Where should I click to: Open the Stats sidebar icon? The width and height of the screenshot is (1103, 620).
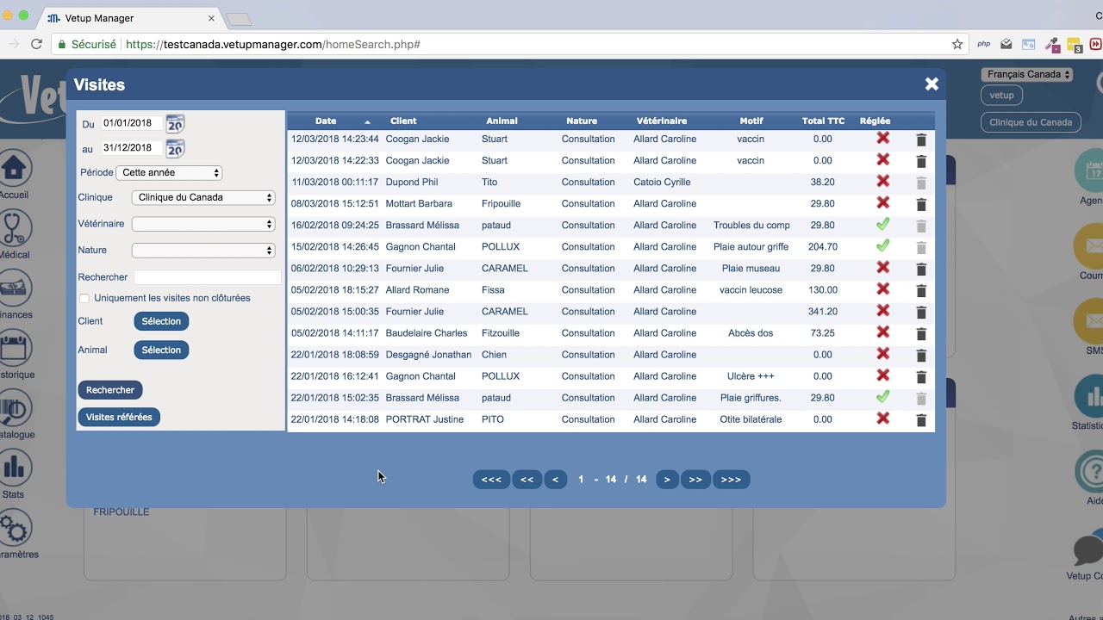coord(14,468)
